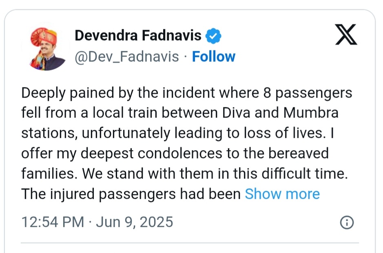This screenshot has height=253, width=383.
Task: Open the 12:54 PM timestamp
Action: pos(53,222)
